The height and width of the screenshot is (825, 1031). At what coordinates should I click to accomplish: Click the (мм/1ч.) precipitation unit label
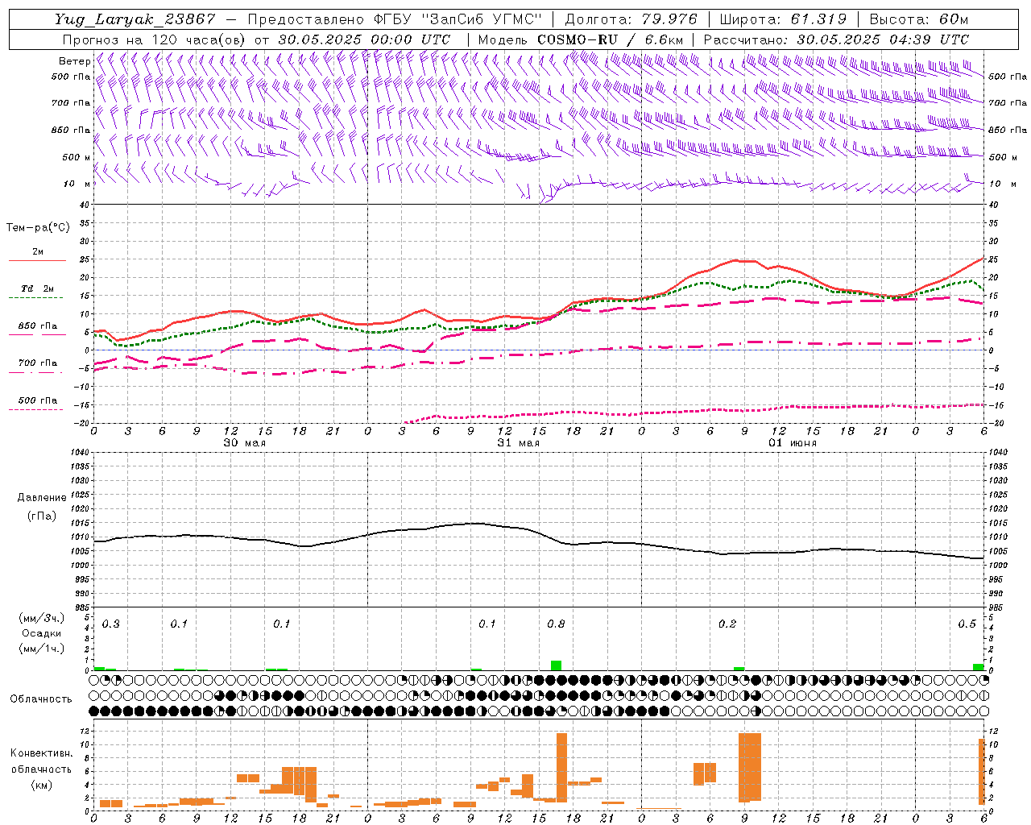(41, 649)
